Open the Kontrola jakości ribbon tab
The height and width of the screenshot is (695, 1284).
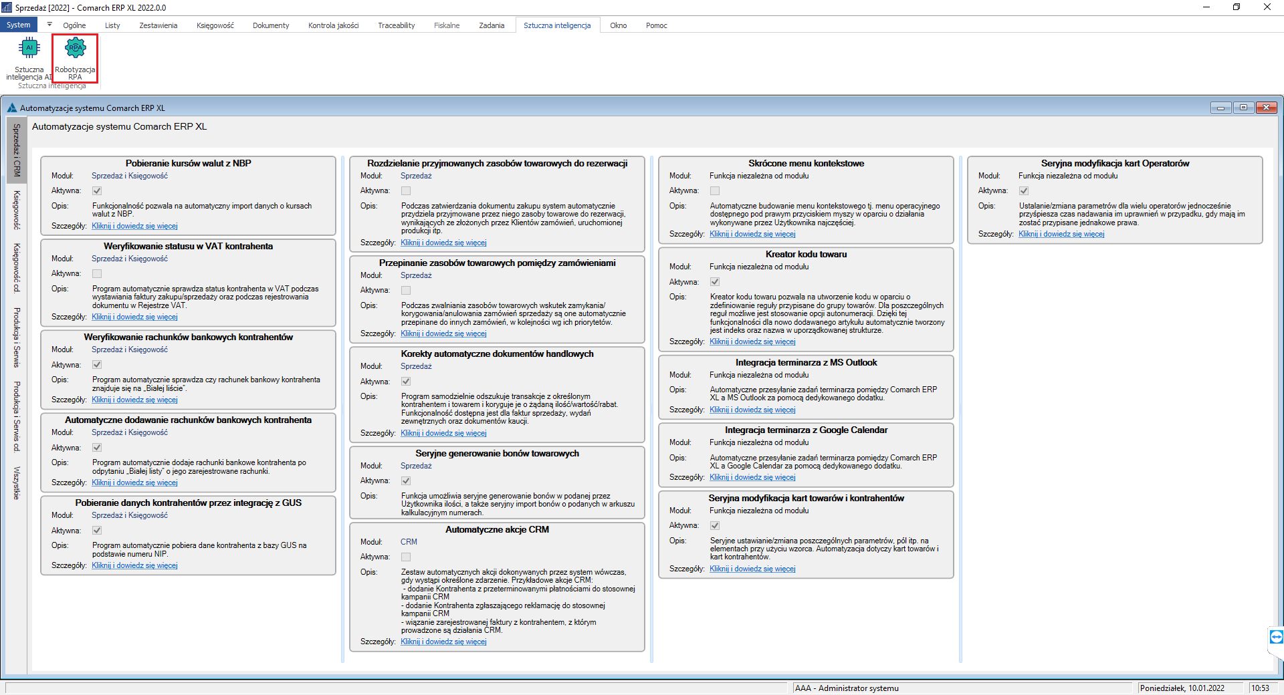click(x=334, y=25)
